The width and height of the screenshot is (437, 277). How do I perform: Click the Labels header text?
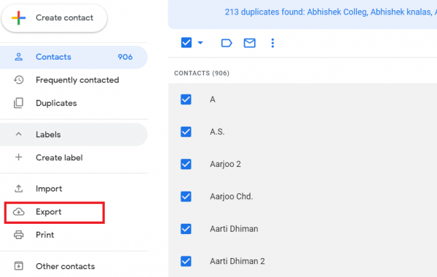pyautogui.click(x=48, y=134)
